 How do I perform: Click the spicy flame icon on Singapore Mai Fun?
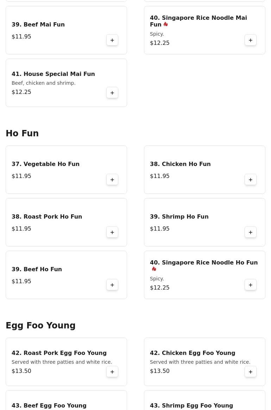166,24
